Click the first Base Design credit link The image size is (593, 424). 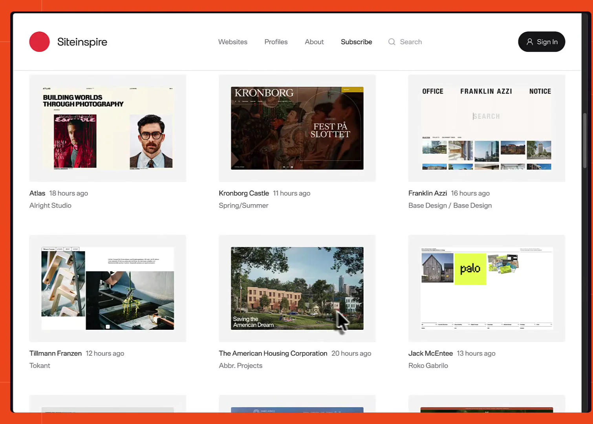[428, 205]
